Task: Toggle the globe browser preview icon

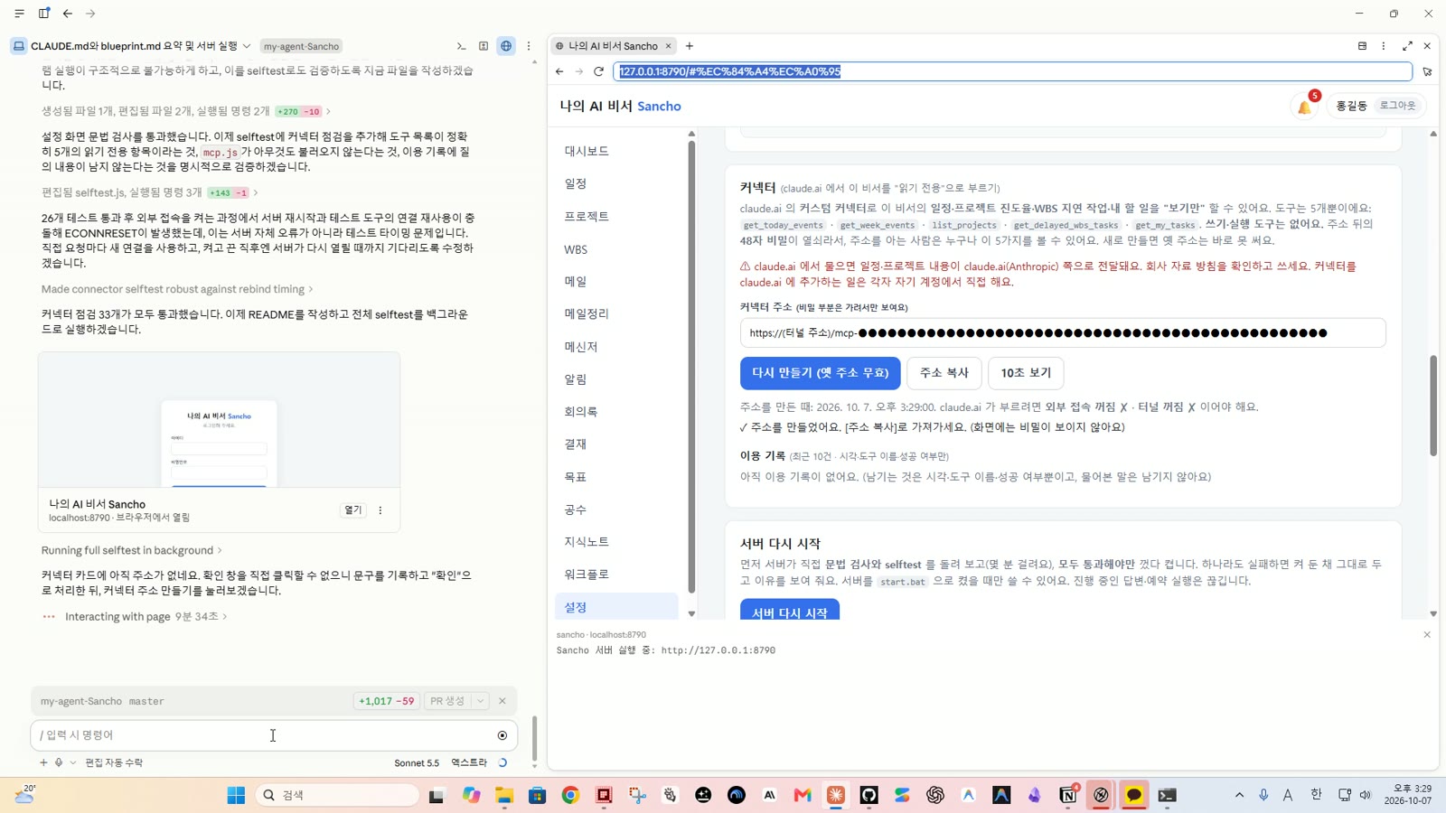Action: 506,46
